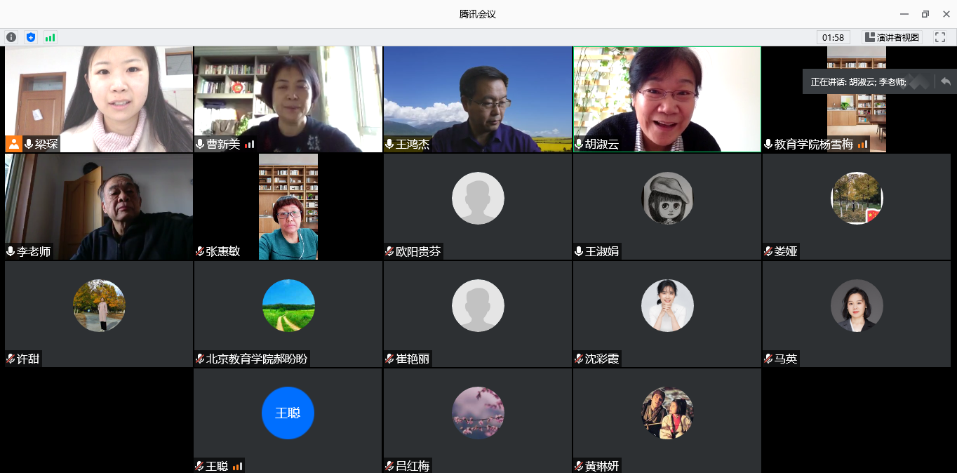Click the orange host badge on 梁琛's tile

click(13, 144)
